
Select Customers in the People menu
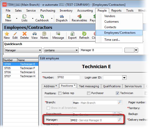[x=111, y=22]
